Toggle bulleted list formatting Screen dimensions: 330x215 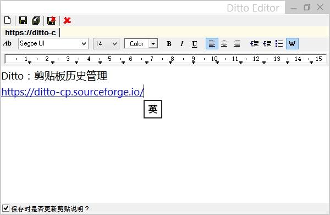tap(279, 44)
